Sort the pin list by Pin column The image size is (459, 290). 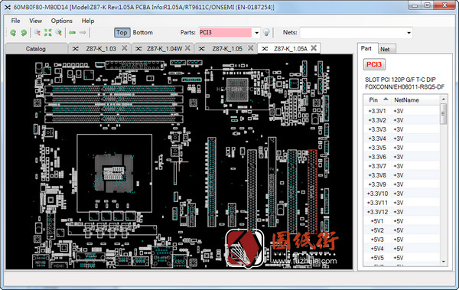pos(378,100)
